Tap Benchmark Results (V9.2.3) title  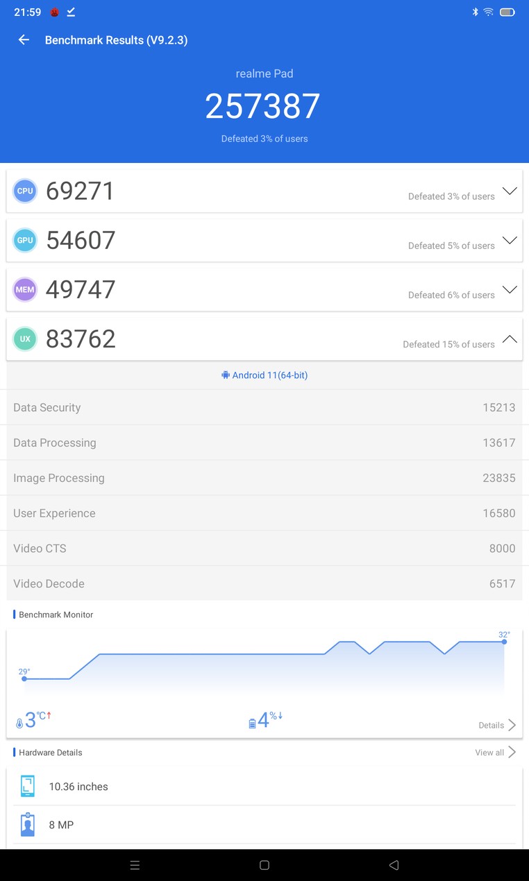point(116,40)
